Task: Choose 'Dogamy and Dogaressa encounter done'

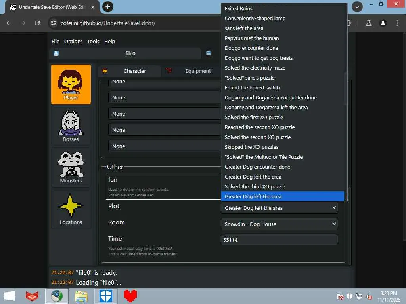Action: point(282,98)
